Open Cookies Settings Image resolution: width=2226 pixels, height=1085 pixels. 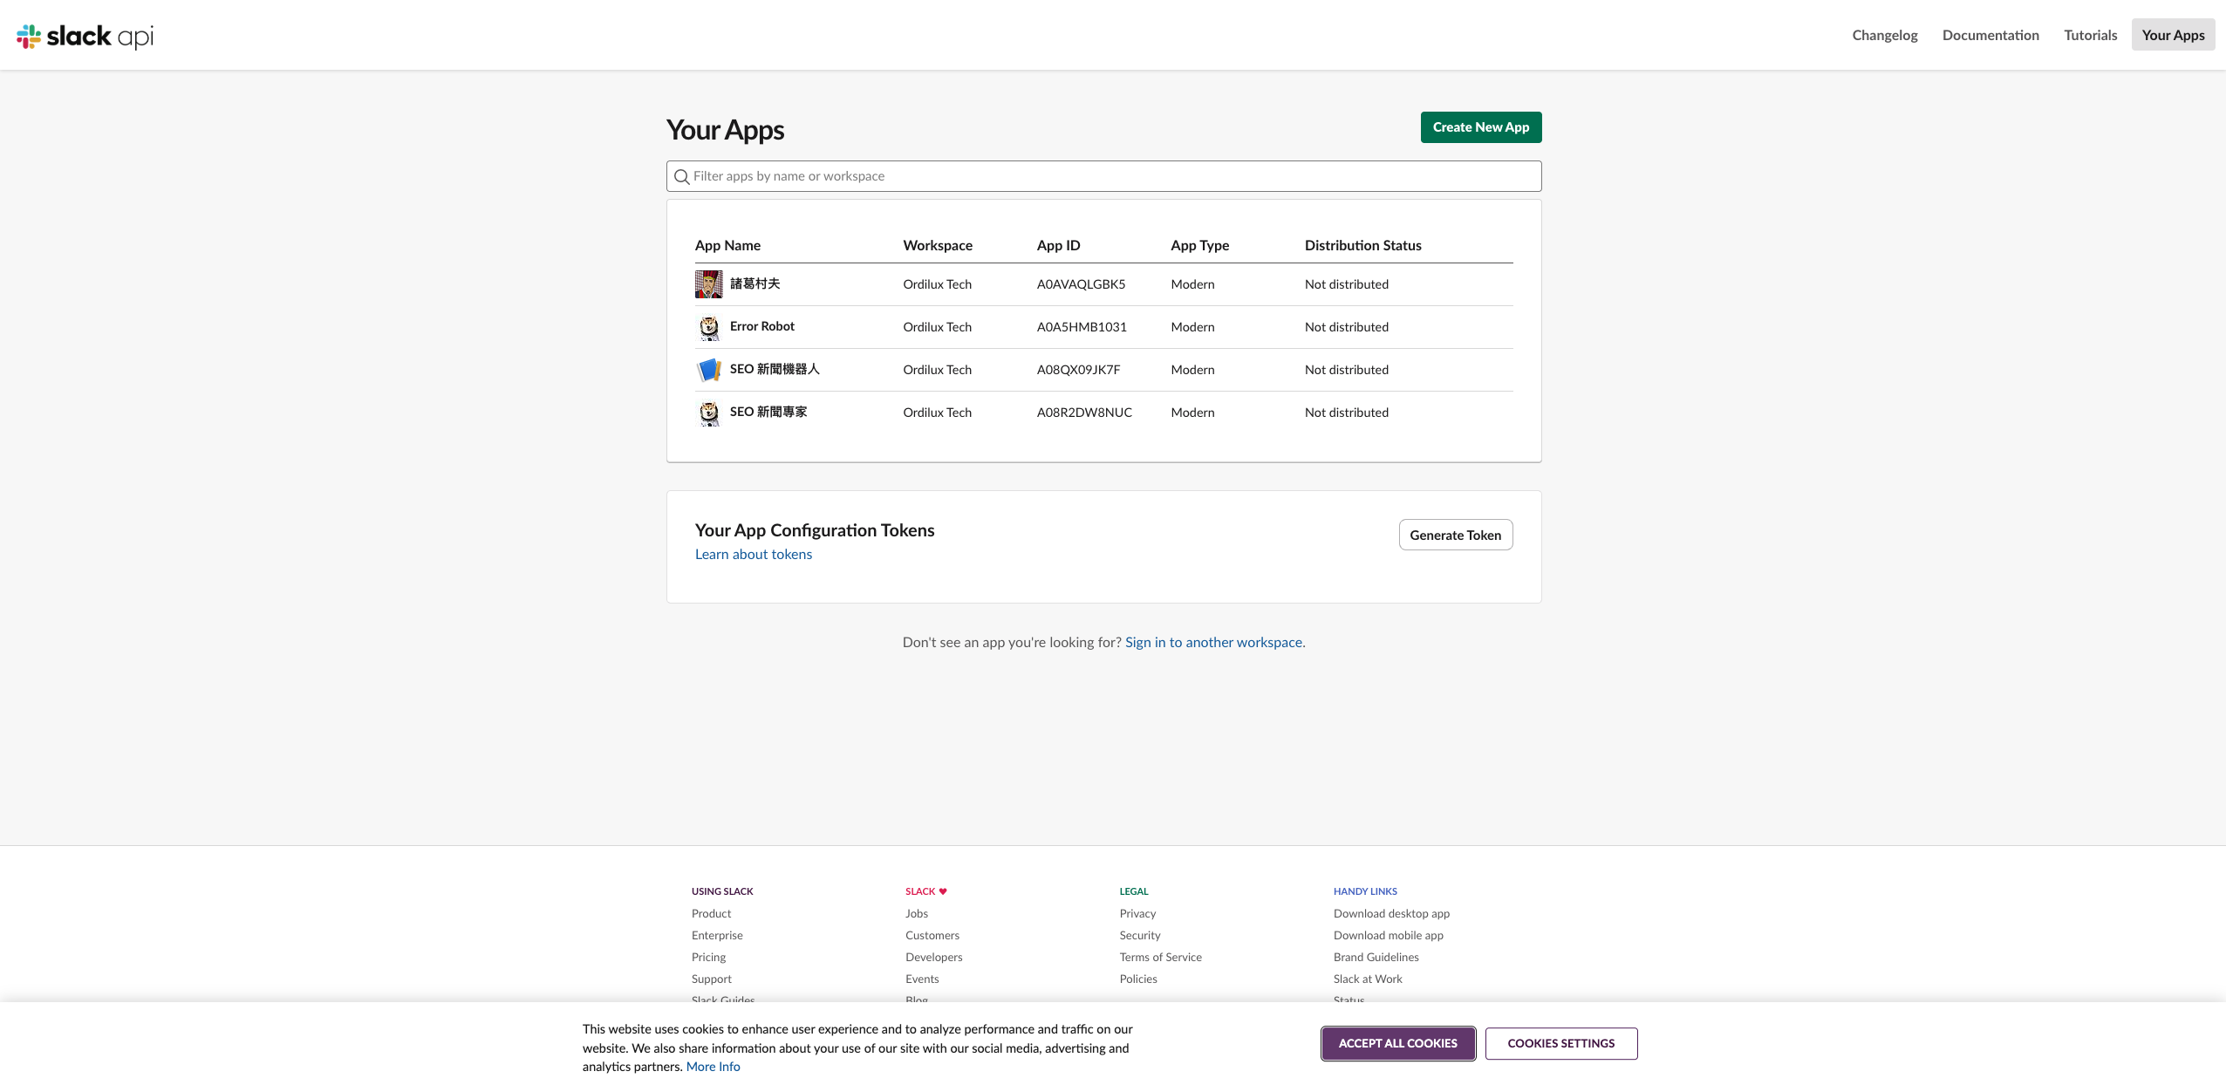point(1560,1043)
